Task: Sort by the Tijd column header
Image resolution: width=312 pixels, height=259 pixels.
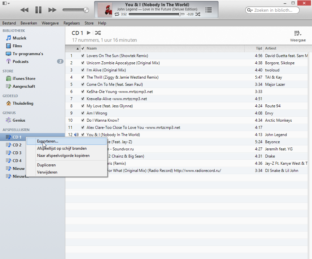Action: (254, 48)
